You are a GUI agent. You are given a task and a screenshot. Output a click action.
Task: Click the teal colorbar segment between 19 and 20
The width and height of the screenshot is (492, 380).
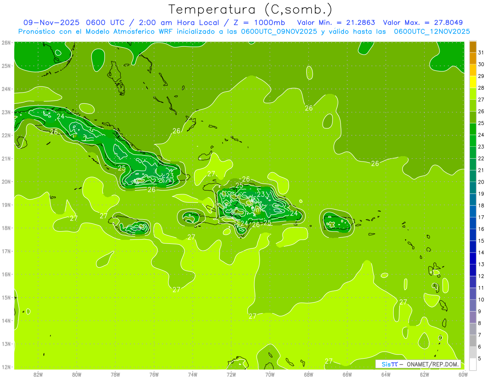(x=473, y=188)
